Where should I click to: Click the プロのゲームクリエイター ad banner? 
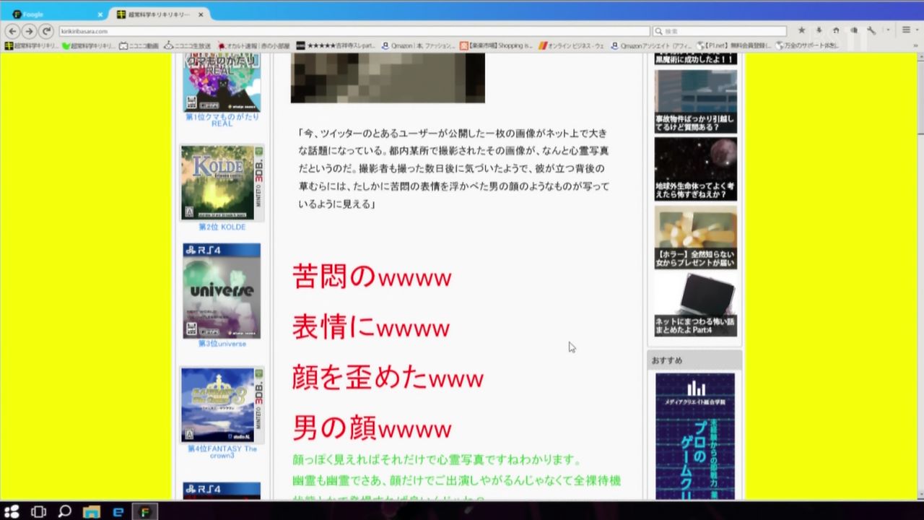click(x=695, y=435)
